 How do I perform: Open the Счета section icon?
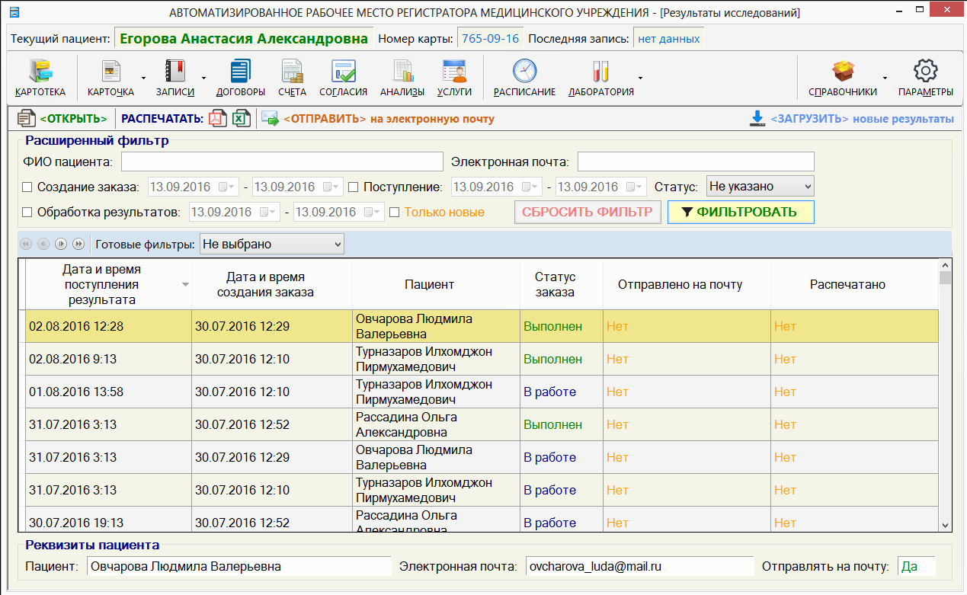pyautogui.click(x=292, y=72)
